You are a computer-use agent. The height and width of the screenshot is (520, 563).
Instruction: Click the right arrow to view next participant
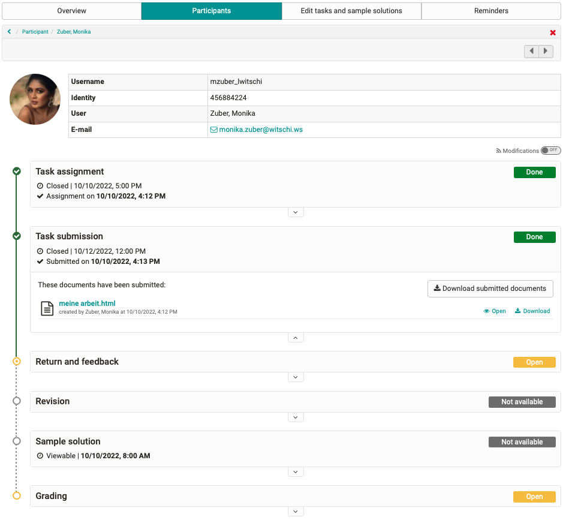pyautogui.click(x=546, y=51)
